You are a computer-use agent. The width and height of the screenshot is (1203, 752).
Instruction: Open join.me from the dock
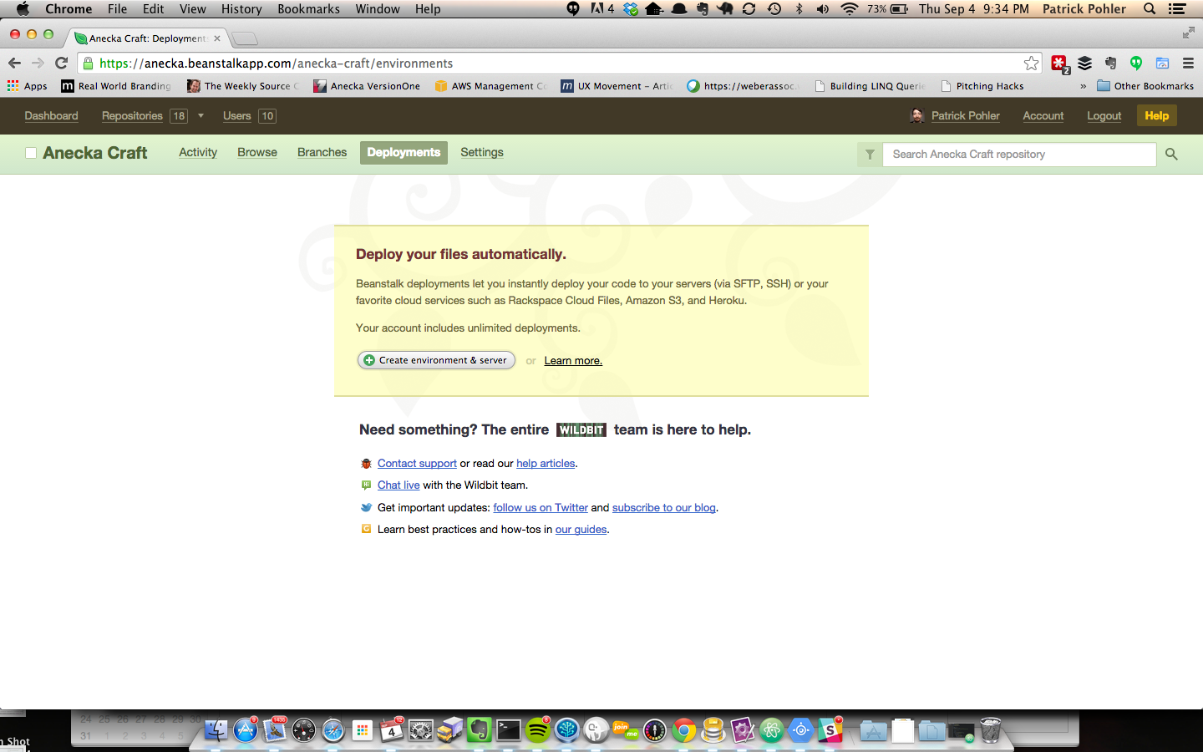626,730
